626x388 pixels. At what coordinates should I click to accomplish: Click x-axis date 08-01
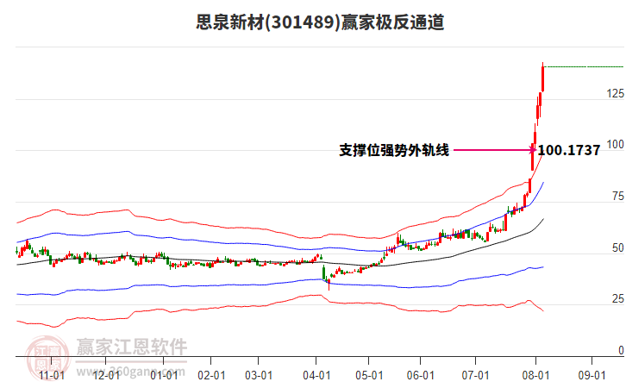(x=535, y=376)
